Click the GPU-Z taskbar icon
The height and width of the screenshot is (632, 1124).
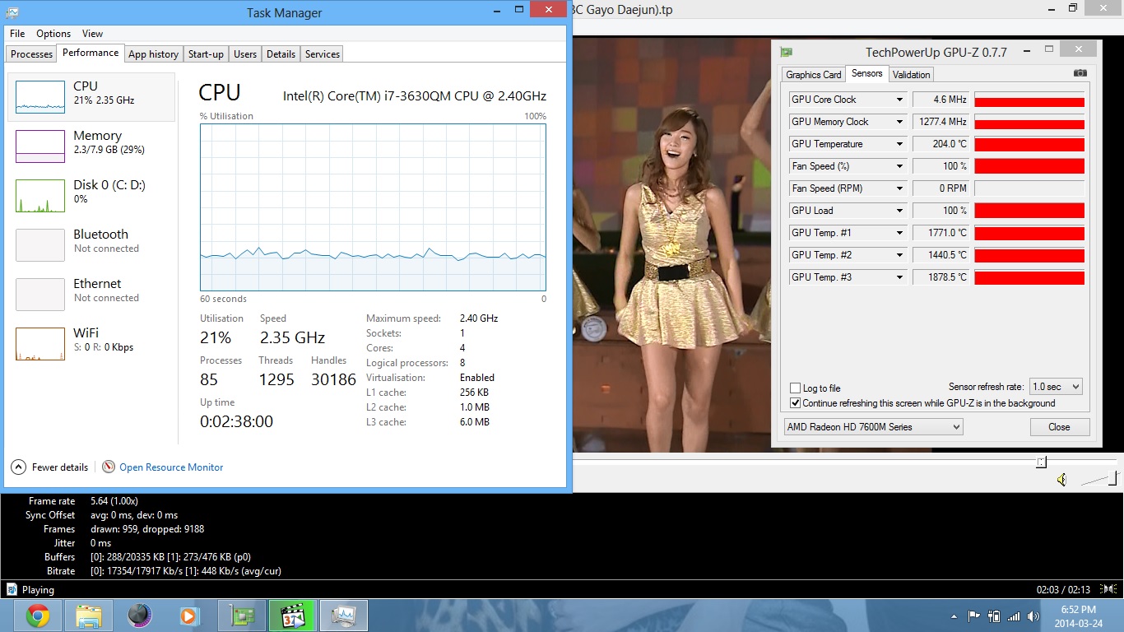[242, 616]
